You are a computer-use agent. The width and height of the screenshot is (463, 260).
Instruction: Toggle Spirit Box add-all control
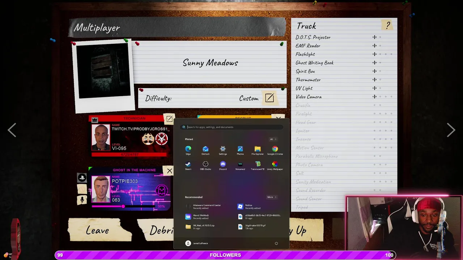click(374, 71)
